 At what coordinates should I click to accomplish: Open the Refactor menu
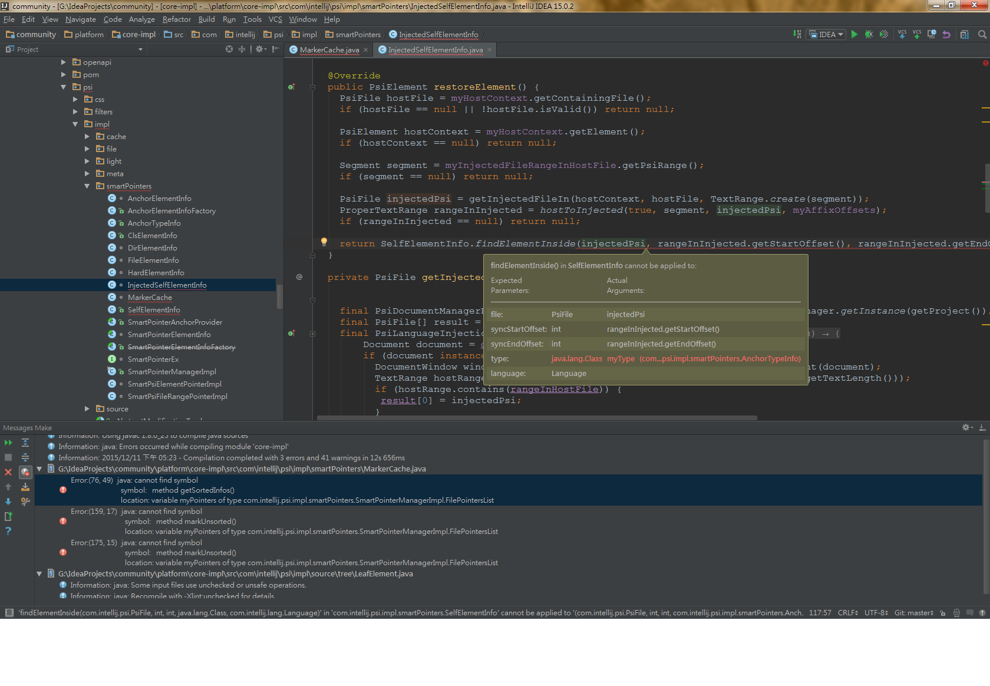coord(176,19)
